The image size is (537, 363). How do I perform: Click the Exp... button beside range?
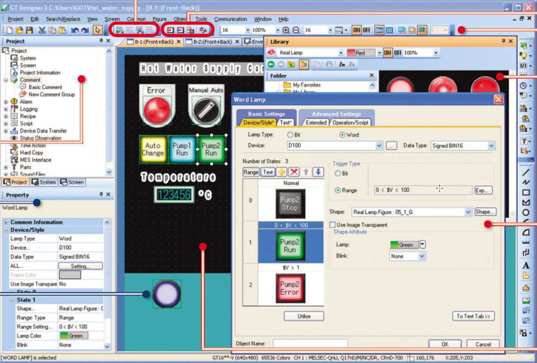tap(483, 190)
